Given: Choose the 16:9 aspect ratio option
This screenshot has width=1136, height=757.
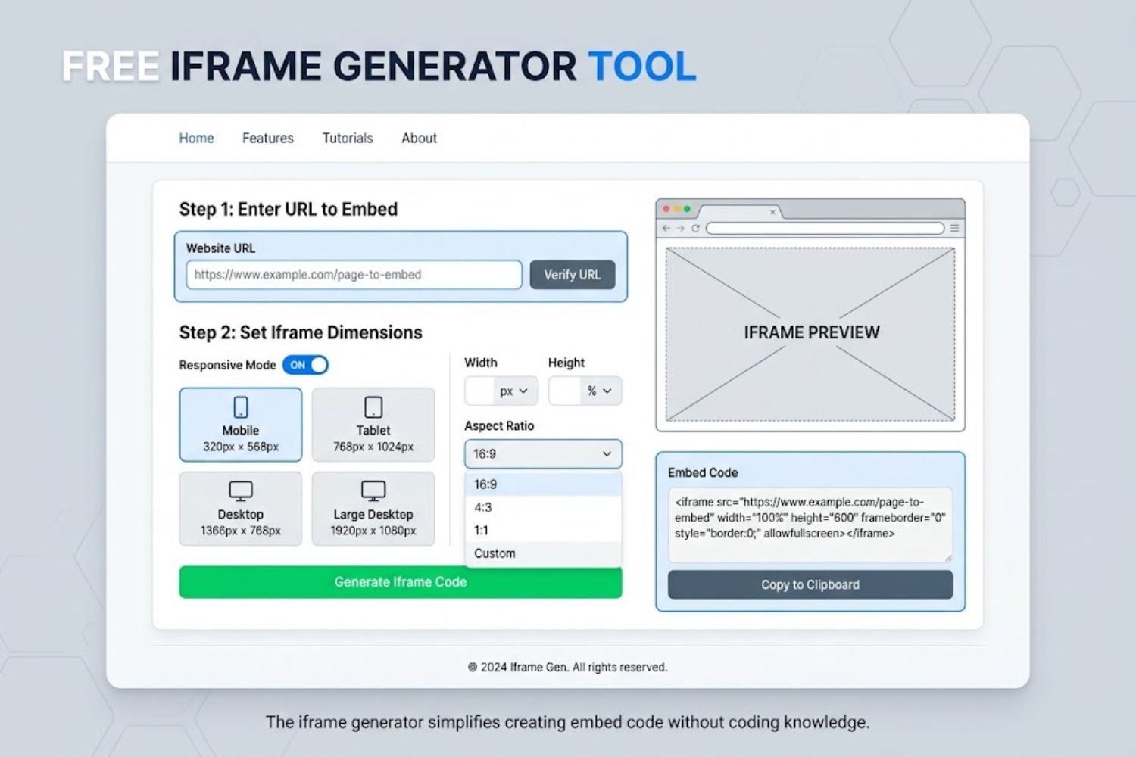Looking at the screenshot, I should 543,484.
